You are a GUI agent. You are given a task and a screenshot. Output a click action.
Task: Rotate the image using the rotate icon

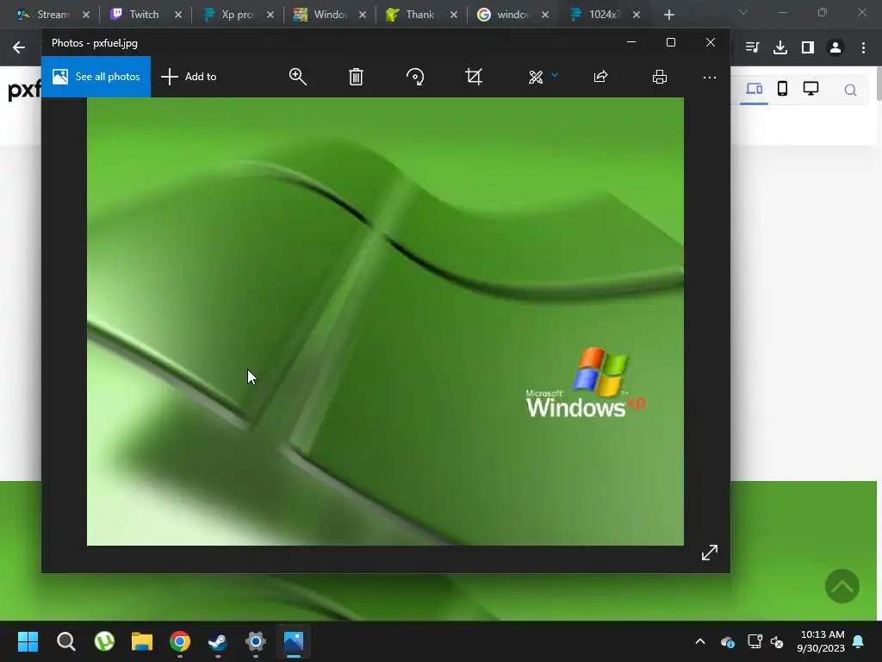coord(415,77)
